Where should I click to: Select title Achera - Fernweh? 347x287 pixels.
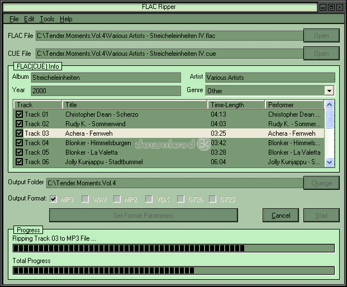pyautogui.click(x=89, y=133)
